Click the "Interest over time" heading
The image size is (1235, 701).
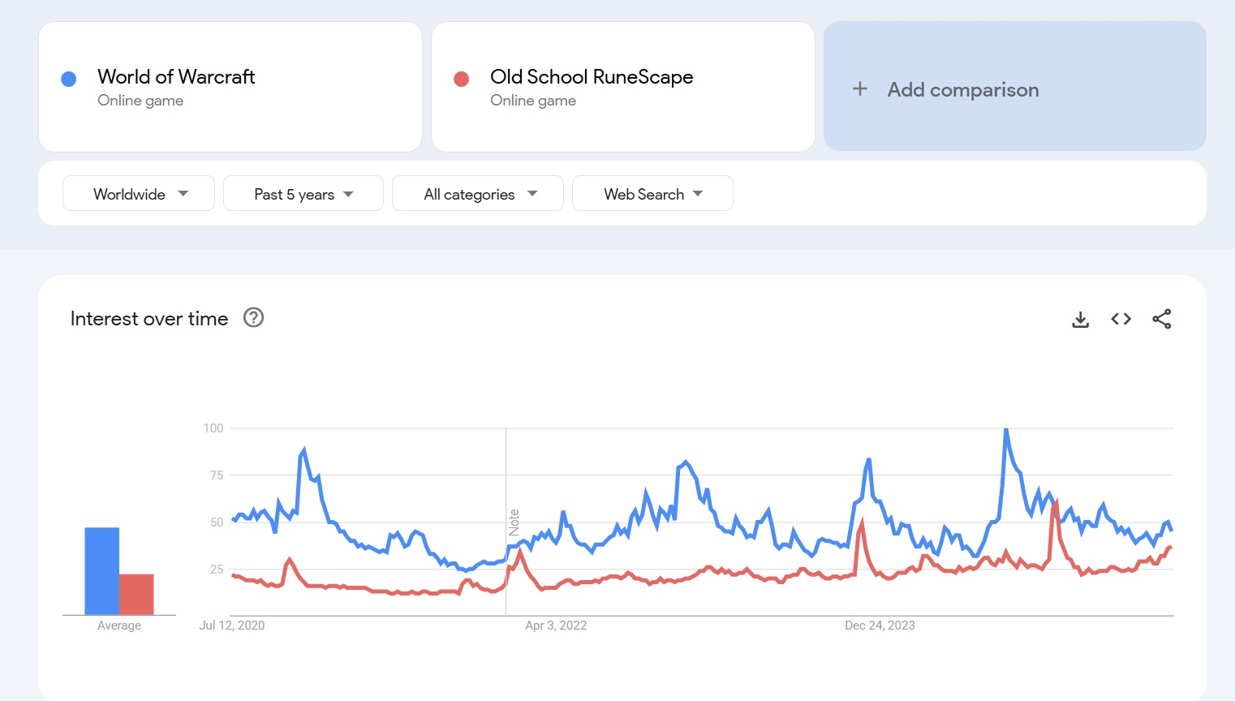pos(149,318)
